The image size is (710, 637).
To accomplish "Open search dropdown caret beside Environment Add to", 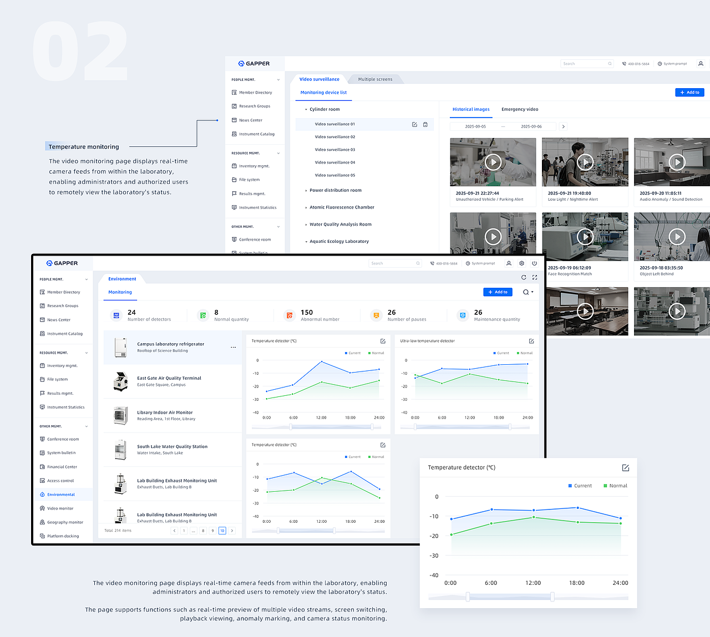I will click(532, 292).
